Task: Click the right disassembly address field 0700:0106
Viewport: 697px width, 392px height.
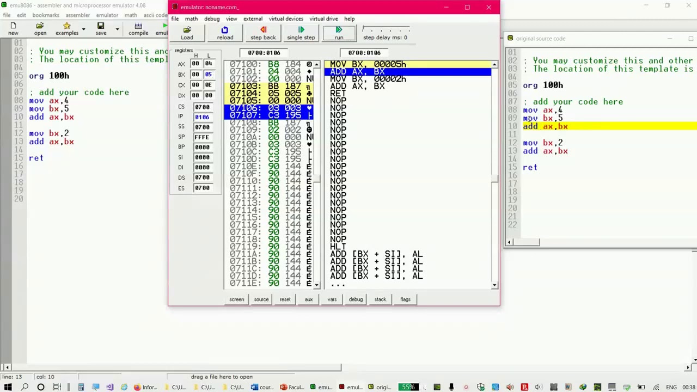Action: pos(364,53)
